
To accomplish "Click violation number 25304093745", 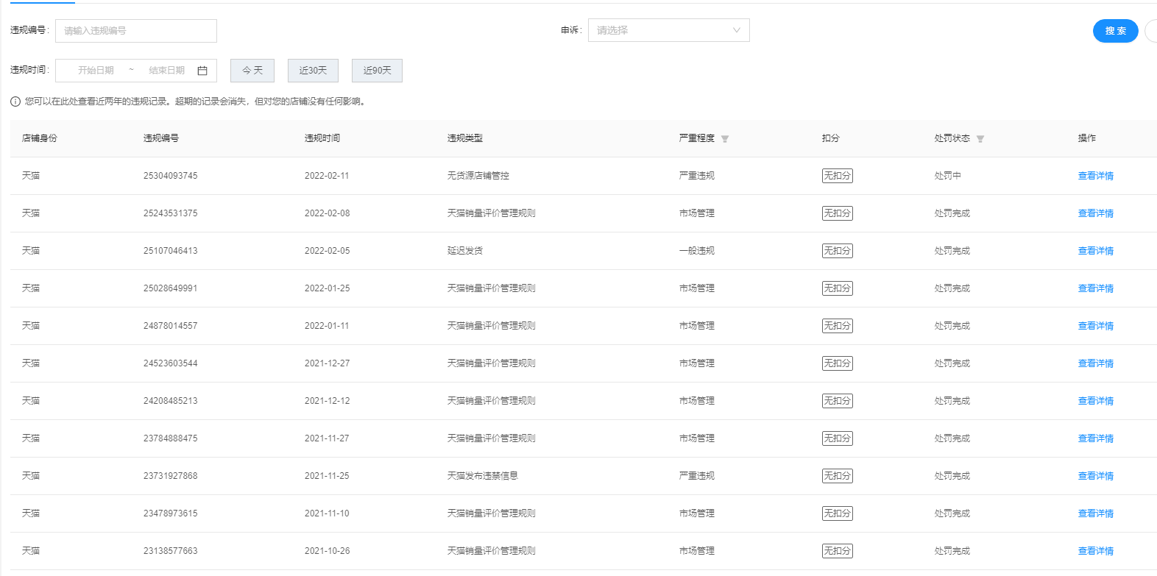I will [x=171, y=176].
